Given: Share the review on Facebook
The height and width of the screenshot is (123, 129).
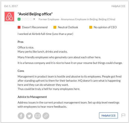Looking at the screenshot, I should pos(21,116).
